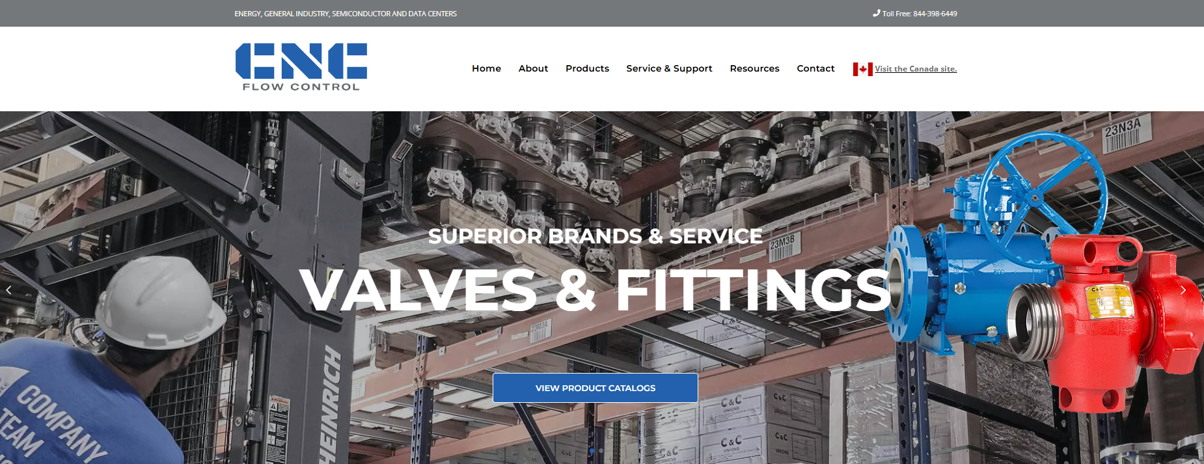Open the About page

[x=533, y=68]
